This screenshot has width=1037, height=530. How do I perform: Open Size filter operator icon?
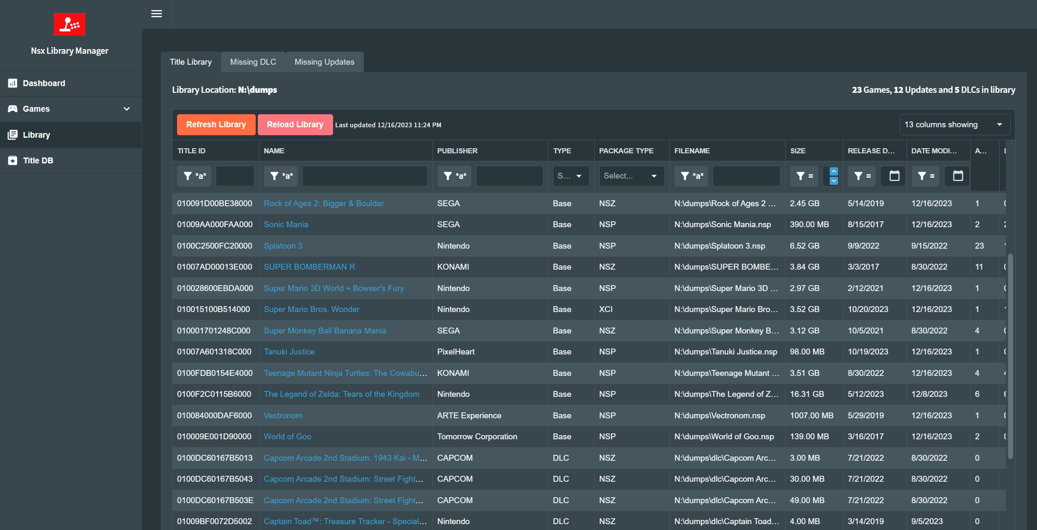point(805,176)
